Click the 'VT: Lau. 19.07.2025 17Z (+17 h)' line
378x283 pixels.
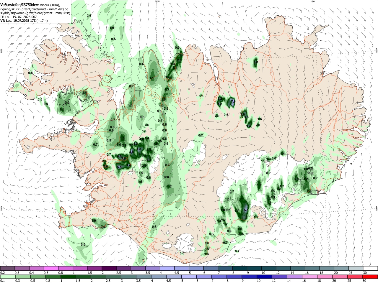click(24, 21)
